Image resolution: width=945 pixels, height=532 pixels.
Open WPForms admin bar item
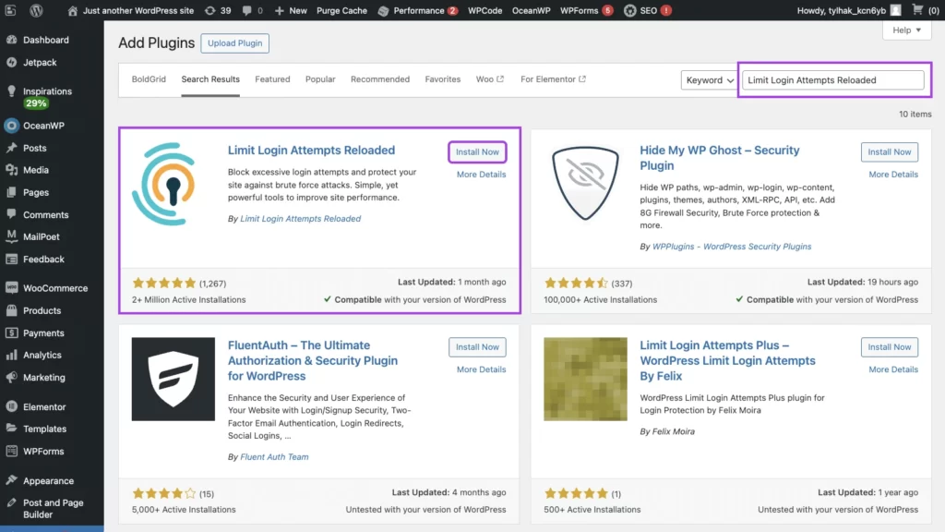(586, 10)
